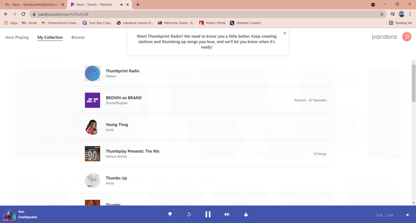Click the Run song title in player
Screen dimensions: 416x223
click(x=21, y=212)
